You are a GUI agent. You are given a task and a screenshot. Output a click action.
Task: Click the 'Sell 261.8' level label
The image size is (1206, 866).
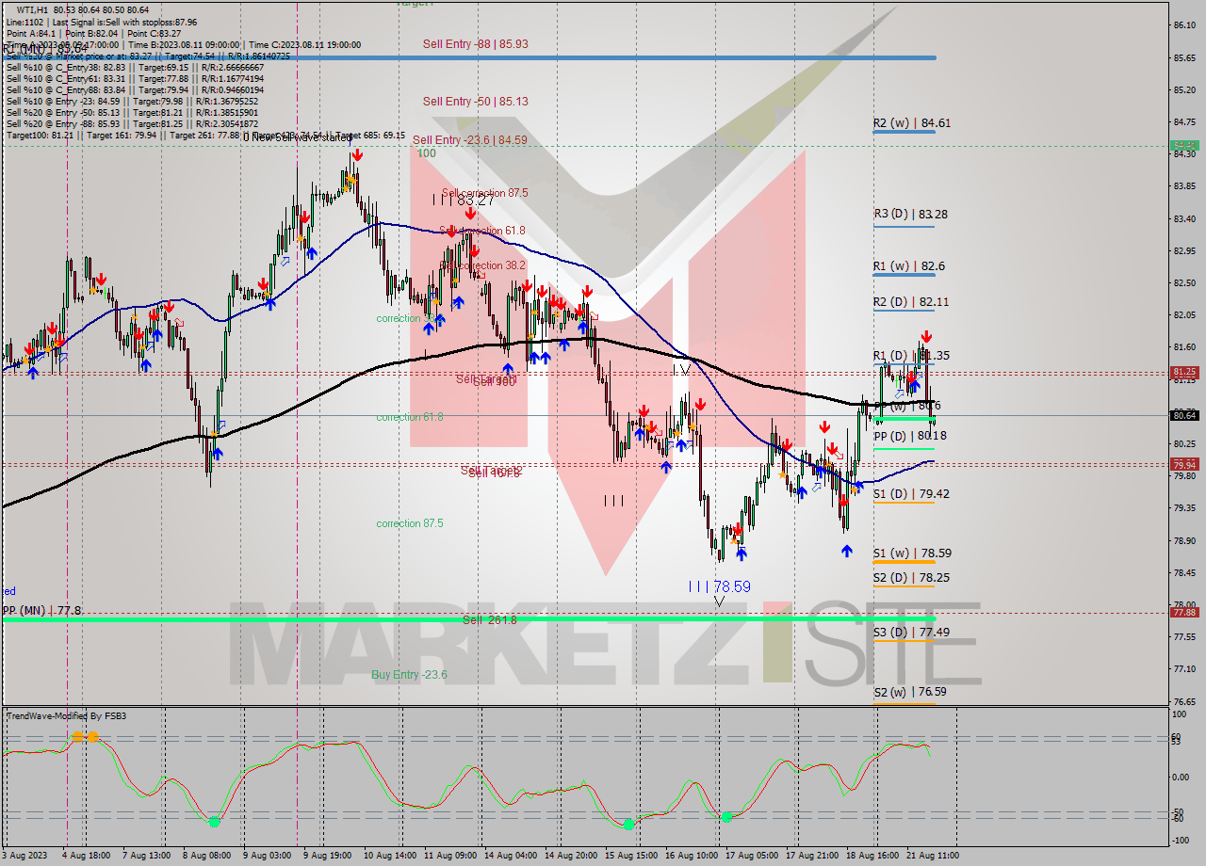point(490,619)
